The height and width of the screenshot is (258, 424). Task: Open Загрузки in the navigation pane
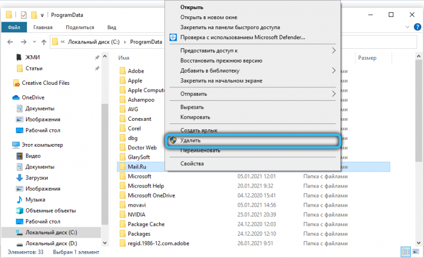(37, 178)
